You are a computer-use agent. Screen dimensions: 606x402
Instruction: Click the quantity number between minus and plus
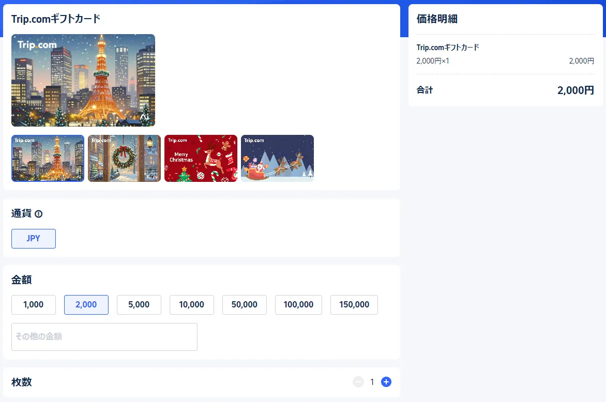pyautogui.click(x=372, y=382)
